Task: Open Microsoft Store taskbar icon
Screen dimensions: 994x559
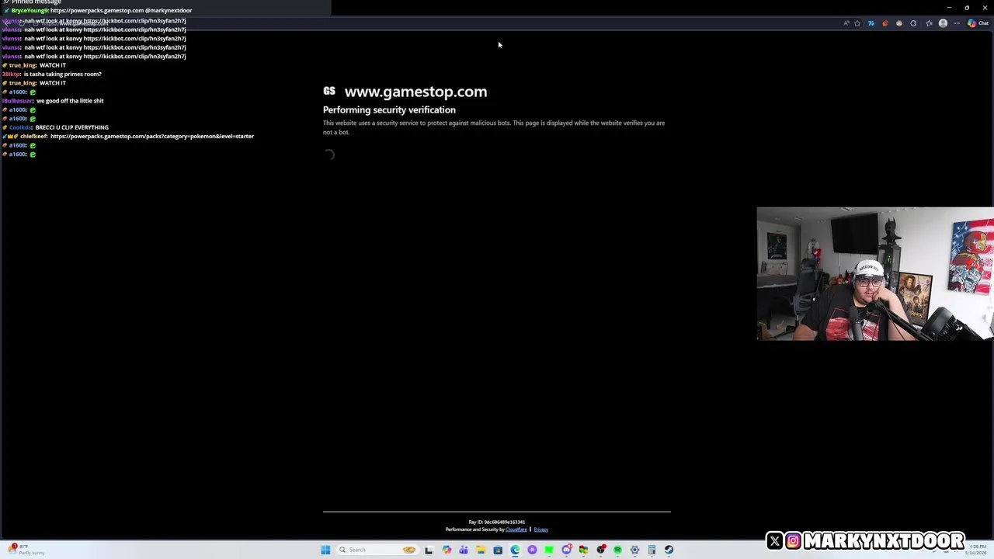Action: click(x=498, y=550)
